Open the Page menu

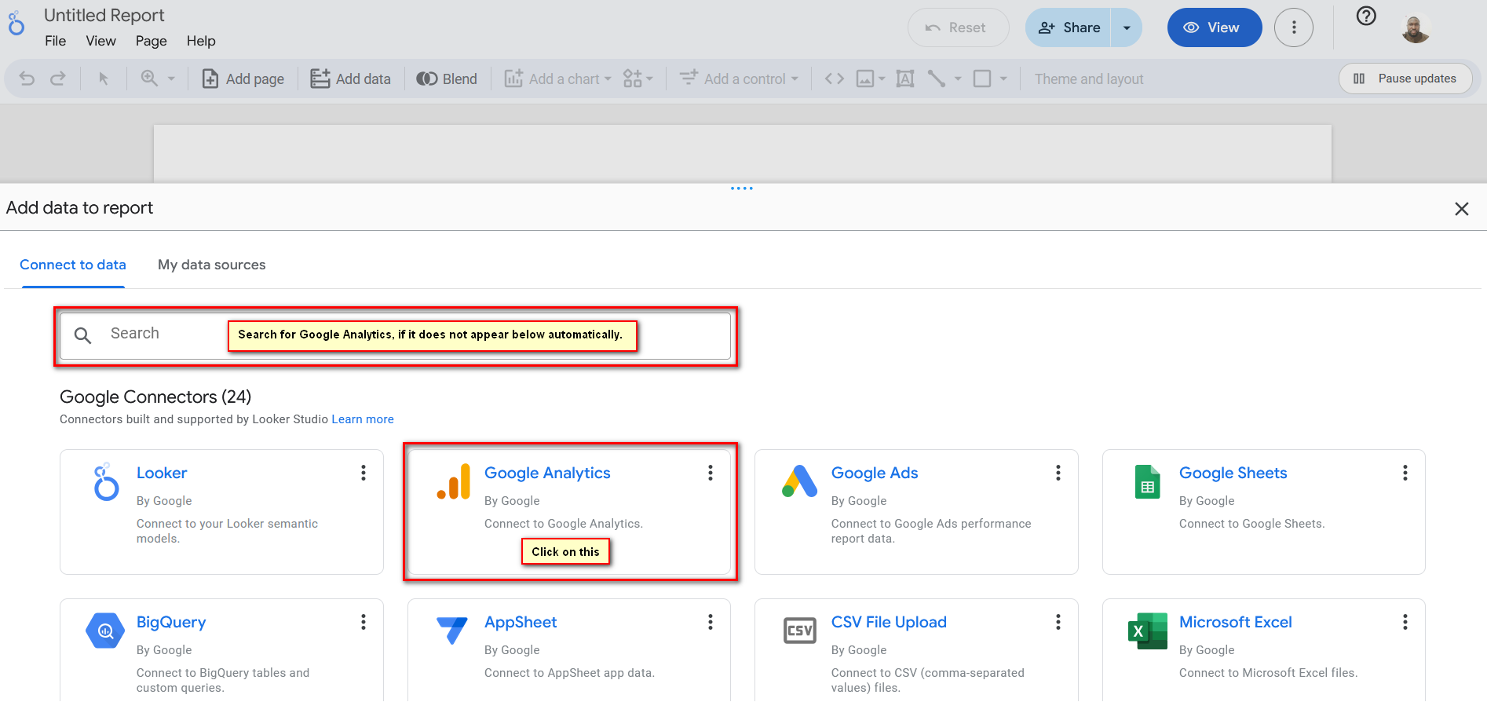(151, 41)
